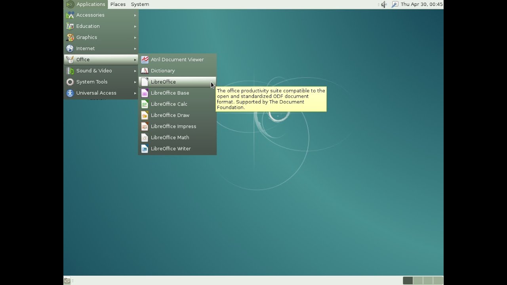Open the System menu
Viewport: 507px width, 285px height.
pyautogui.click(x=140, y=4)
